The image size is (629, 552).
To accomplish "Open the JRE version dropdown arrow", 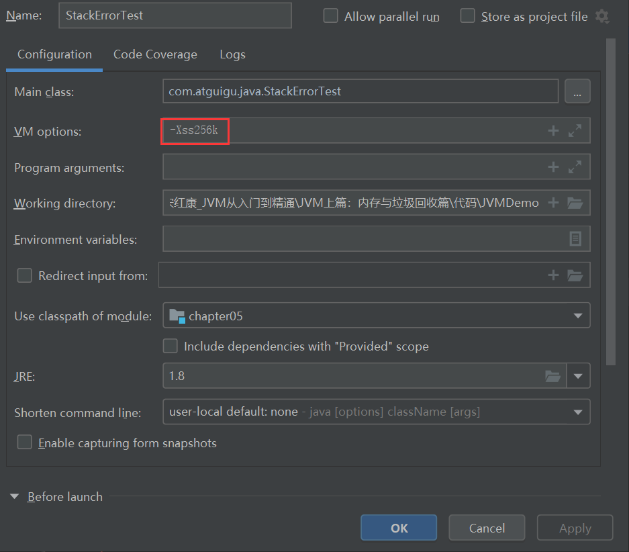I will (578, 376).
